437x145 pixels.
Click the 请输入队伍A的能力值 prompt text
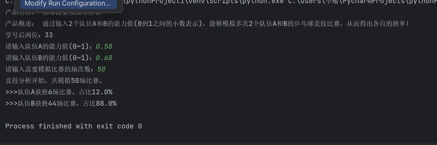tap(50, 47)
